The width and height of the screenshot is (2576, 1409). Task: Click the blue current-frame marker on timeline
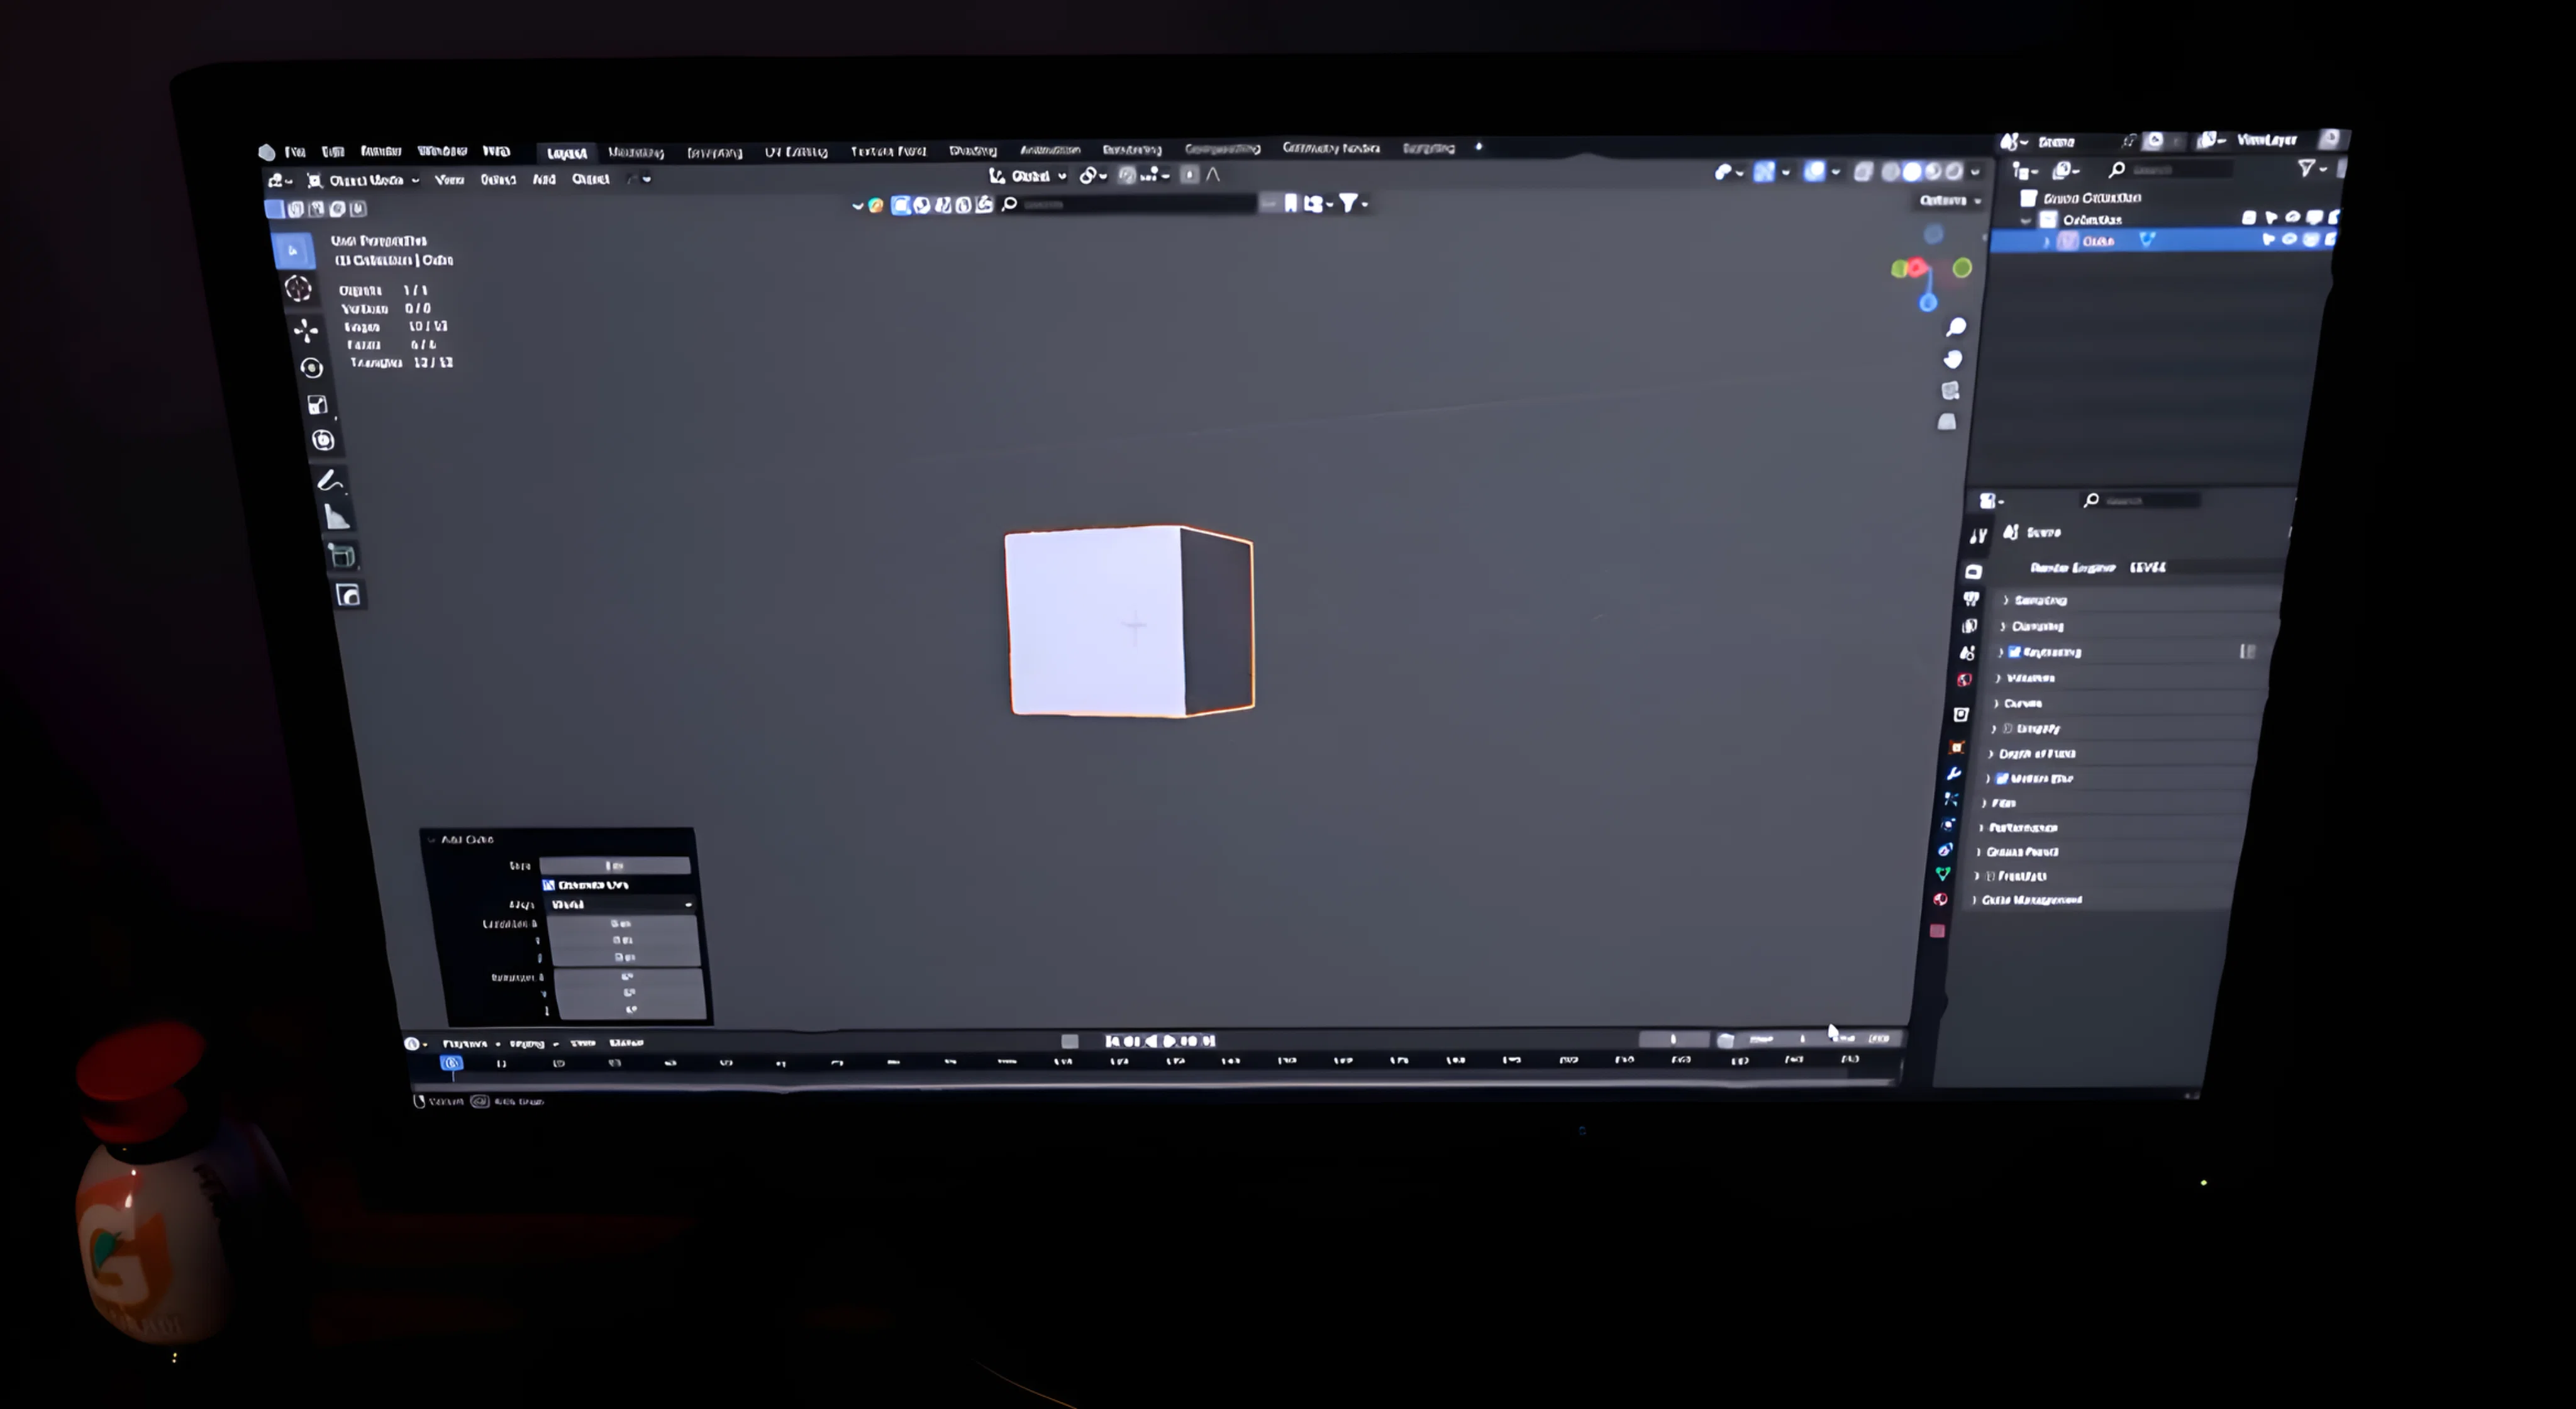pyautogui.click(x=452, y=1063)
